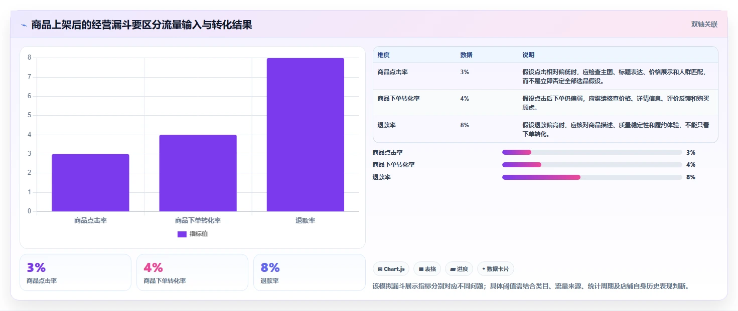Click the 退款率 x-axis label
The image size is (738, 311).
pyautogui.click(x=306, y=220)
